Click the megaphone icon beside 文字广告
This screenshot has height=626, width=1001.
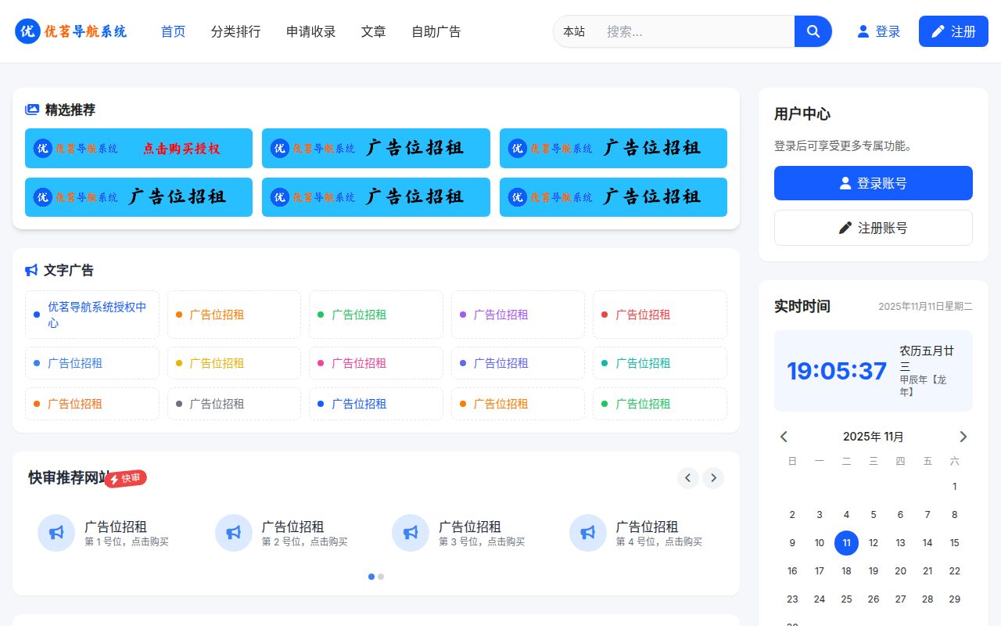(30, 269)
